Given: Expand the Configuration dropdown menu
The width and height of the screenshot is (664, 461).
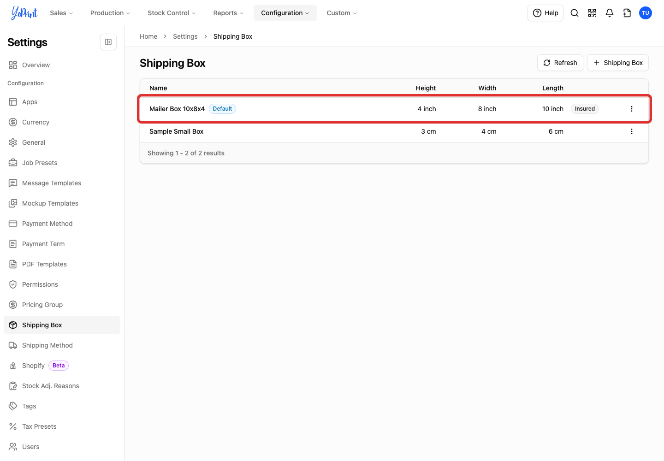Looking at the screenshot, I should click(x=285, y=13).
